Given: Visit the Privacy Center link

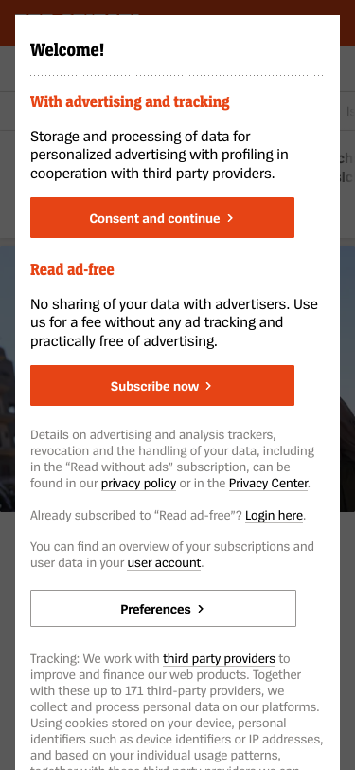Looking at the screenshot, I should pos(268,484).
